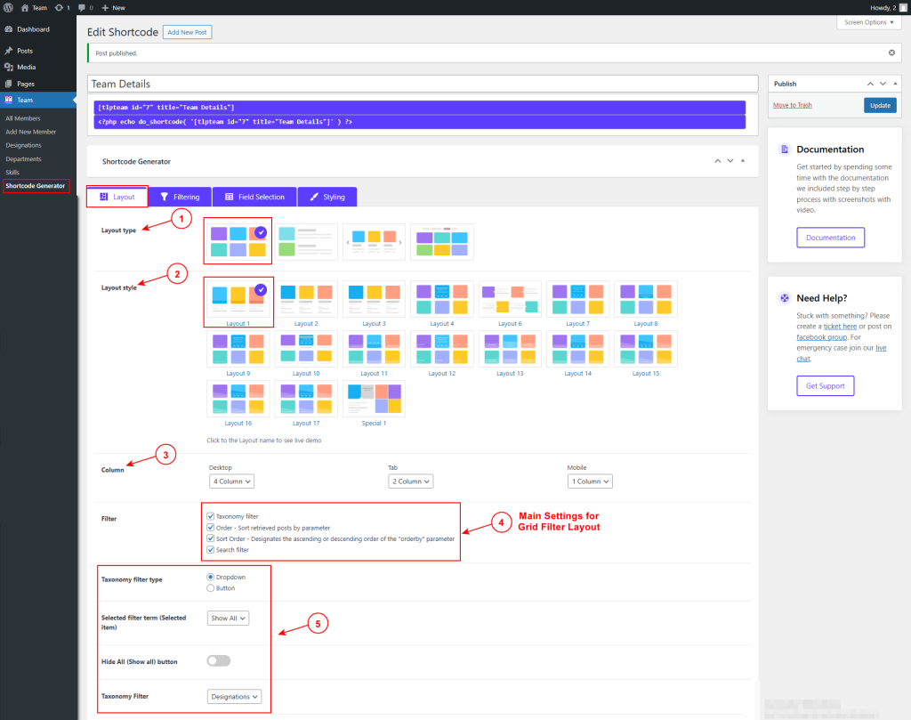Open Add New Member submenu item

point(31,132)
